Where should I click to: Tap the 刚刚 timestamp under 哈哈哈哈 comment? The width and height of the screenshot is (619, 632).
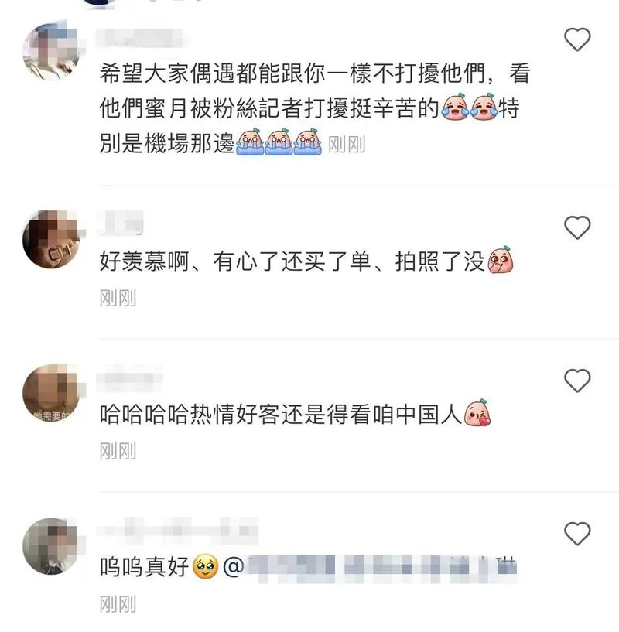point(118,451)
